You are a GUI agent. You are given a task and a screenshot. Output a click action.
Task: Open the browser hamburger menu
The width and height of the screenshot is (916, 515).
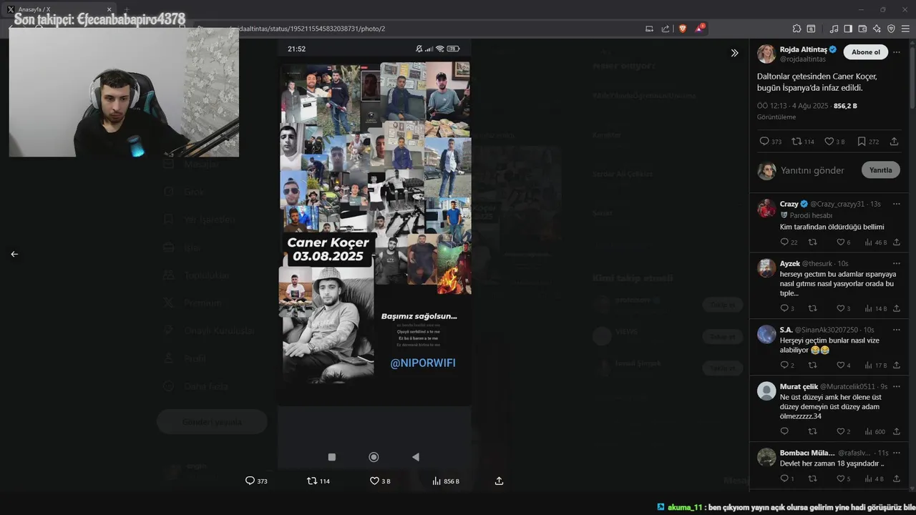point(905,29)
